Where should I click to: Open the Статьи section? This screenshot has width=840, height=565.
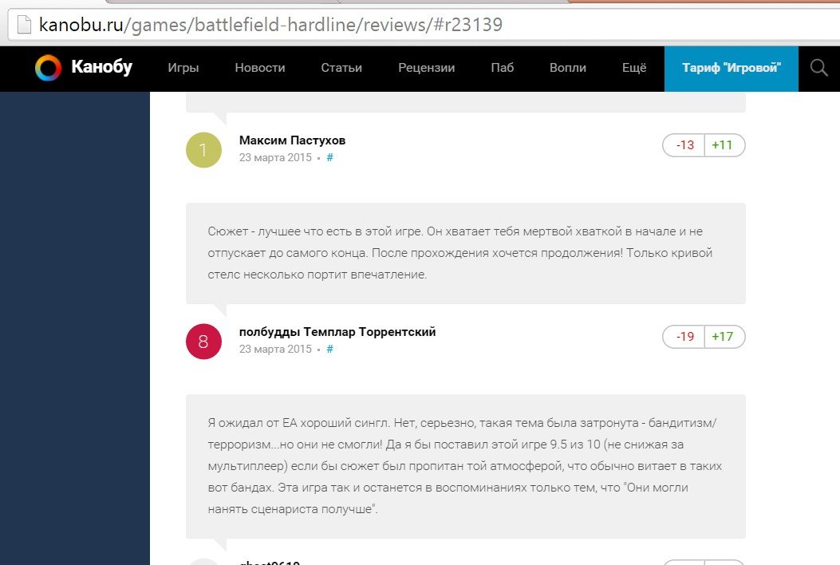(341, 68)
